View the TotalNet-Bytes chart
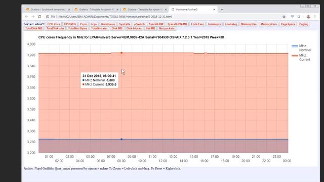 77,28
